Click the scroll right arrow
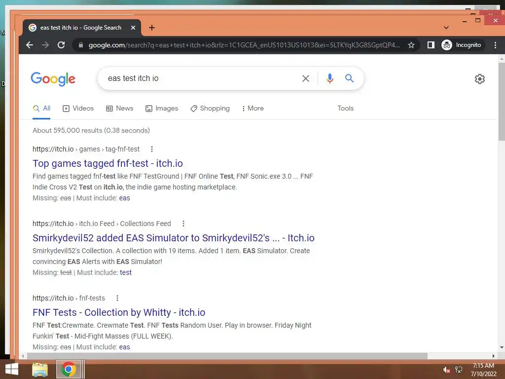505x379 pixels. [x=493, y=356]
